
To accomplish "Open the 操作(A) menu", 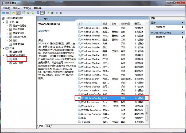I will [17, 8].
